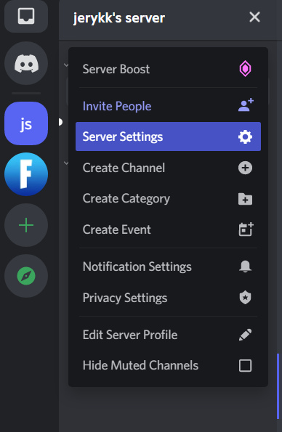Click the add-person invite icon

point(246,105)
